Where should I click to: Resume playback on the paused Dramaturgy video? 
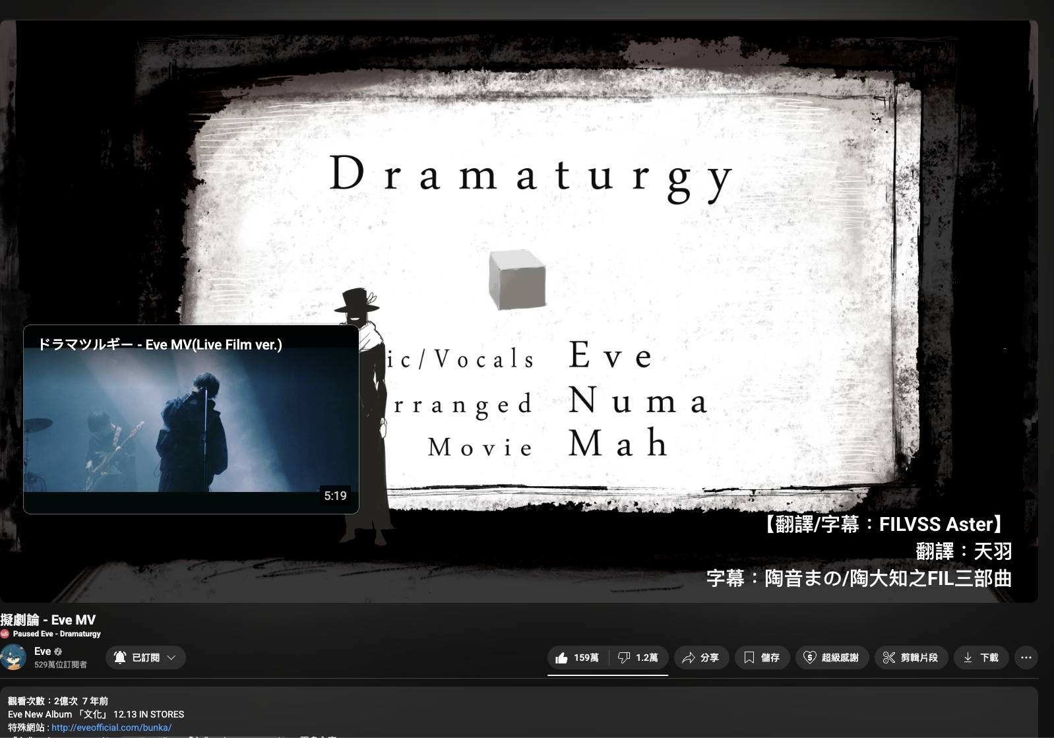click(x=519, y=311)
